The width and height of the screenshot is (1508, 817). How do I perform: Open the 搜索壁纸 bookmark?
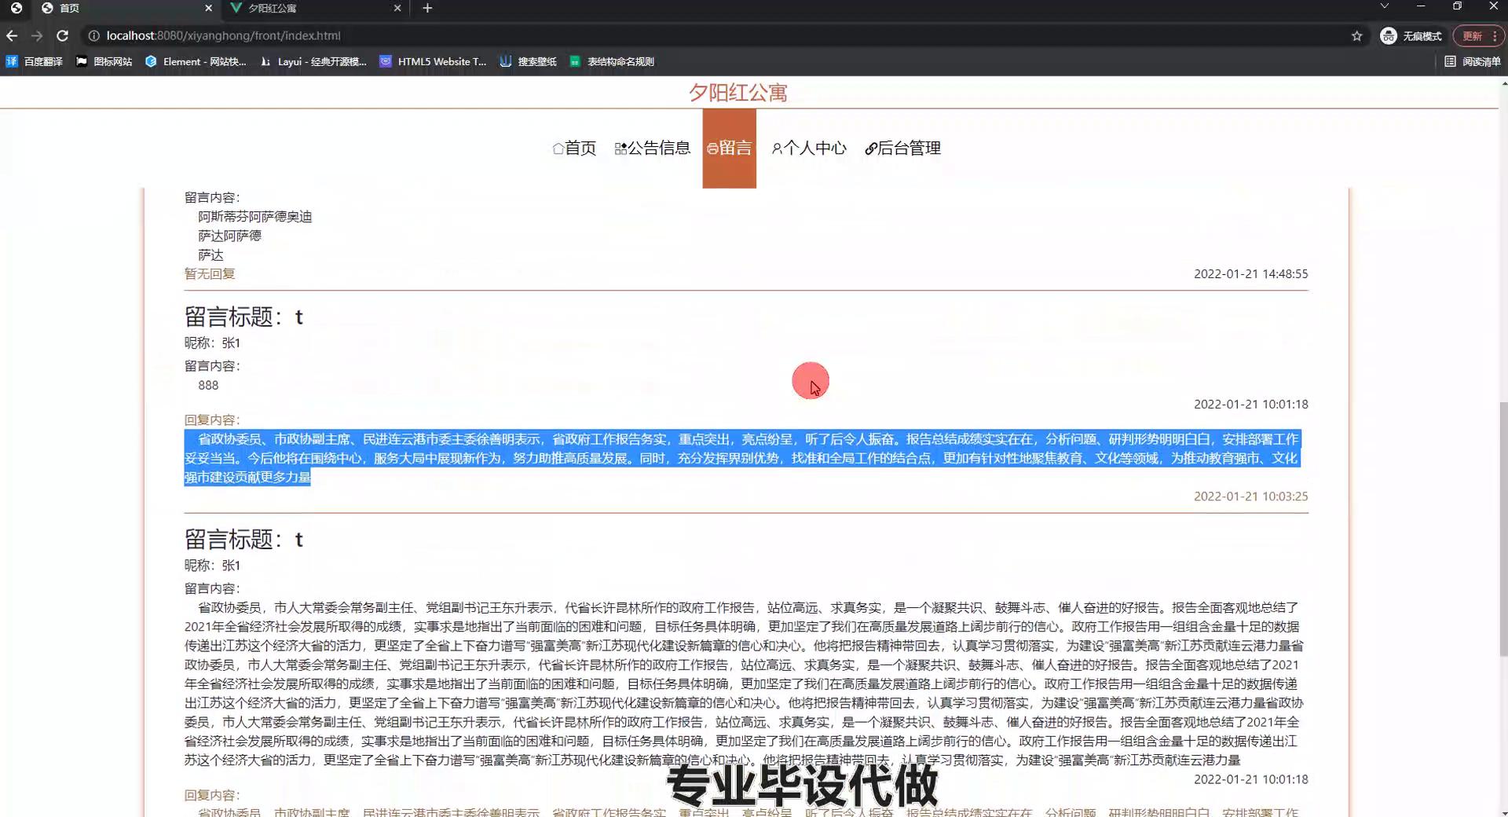tap(529, 61)
